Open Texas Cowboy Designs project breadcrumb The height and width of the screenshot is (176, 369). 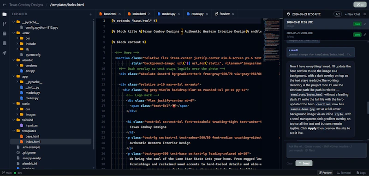click(x=26, y=5)
